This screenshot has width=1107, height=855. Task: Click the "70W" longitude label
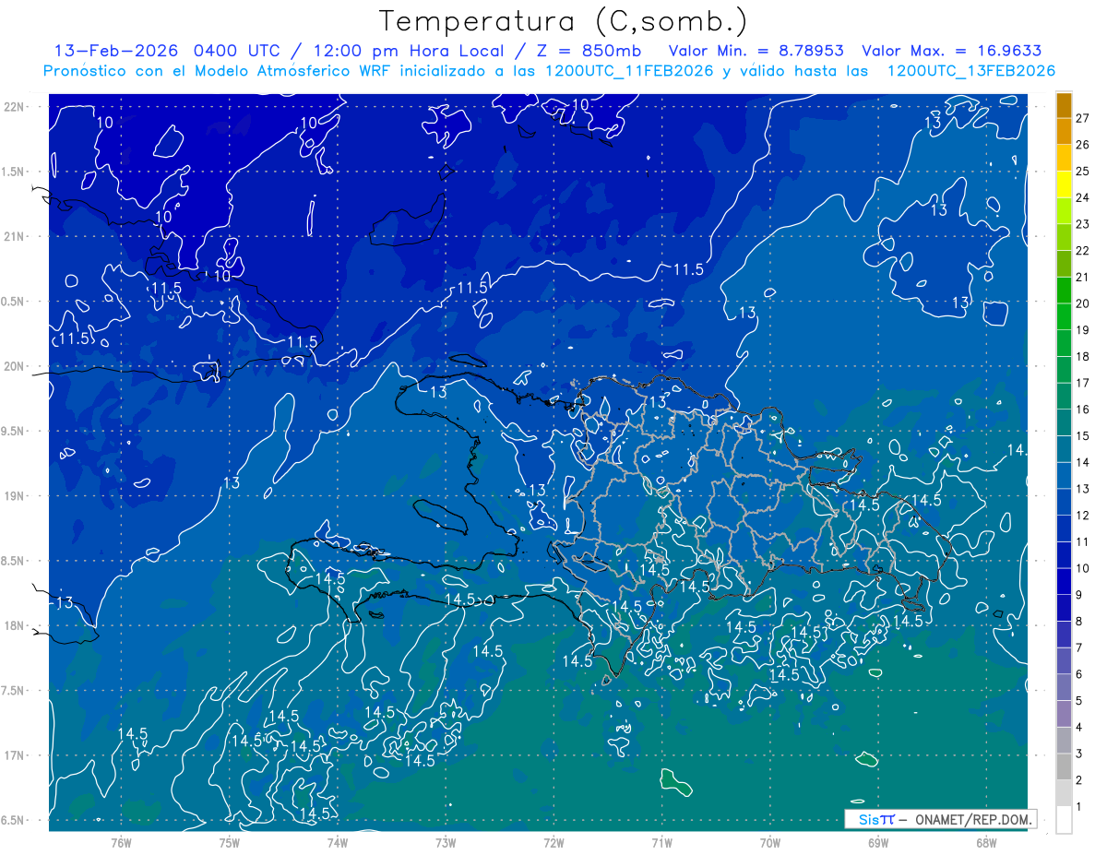(769, 842)
